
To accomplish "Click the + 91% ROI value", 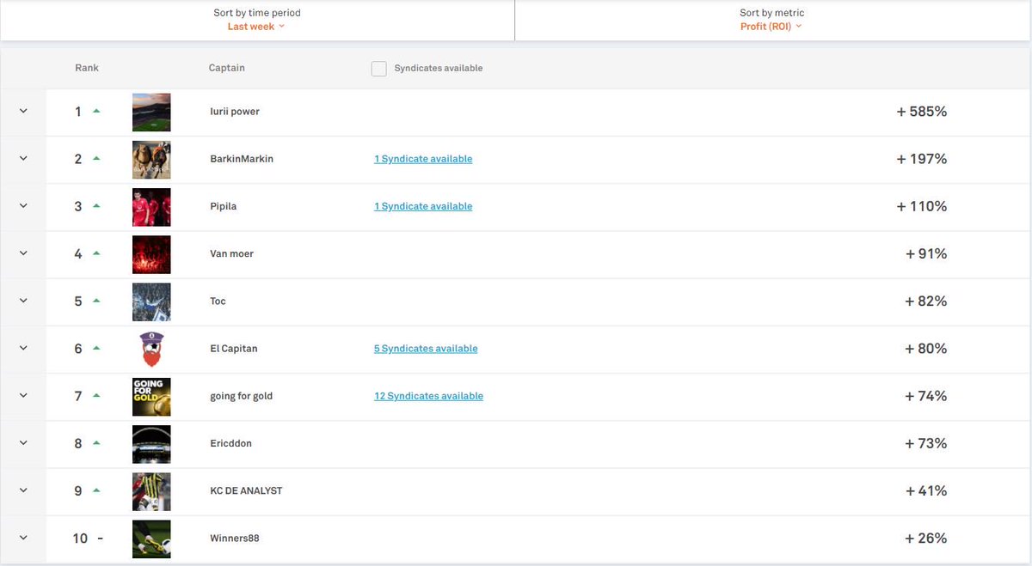I will pos(925,254).
